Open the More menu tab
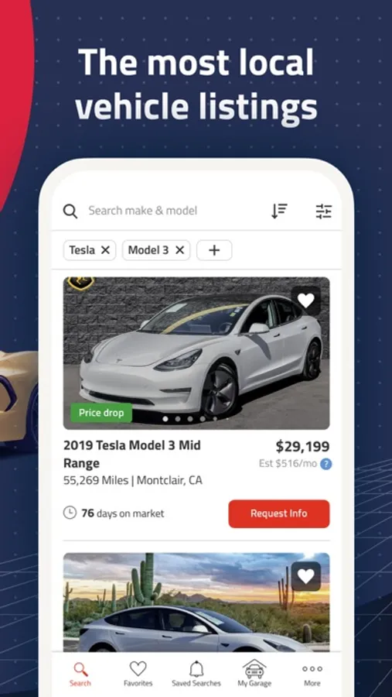The image size is (392, 697). pos(312,675)
